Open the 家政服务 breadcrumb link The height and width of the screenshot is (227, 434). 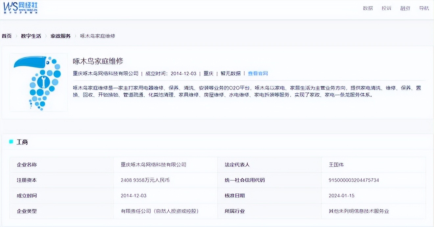[x=60, y=36]
